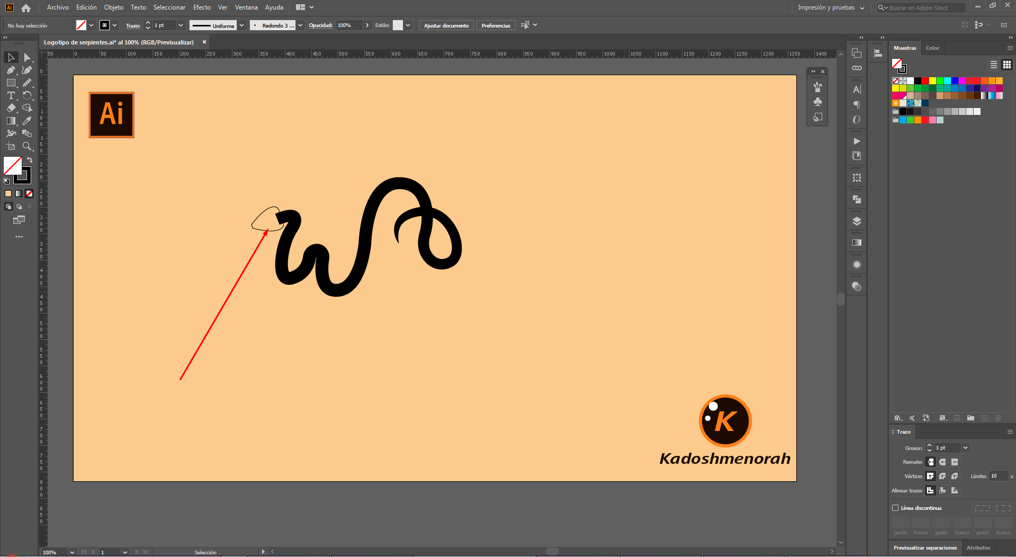1016x557 pixels.
Task: Open the arrange documents dropdown
Action: coord(305,7)
